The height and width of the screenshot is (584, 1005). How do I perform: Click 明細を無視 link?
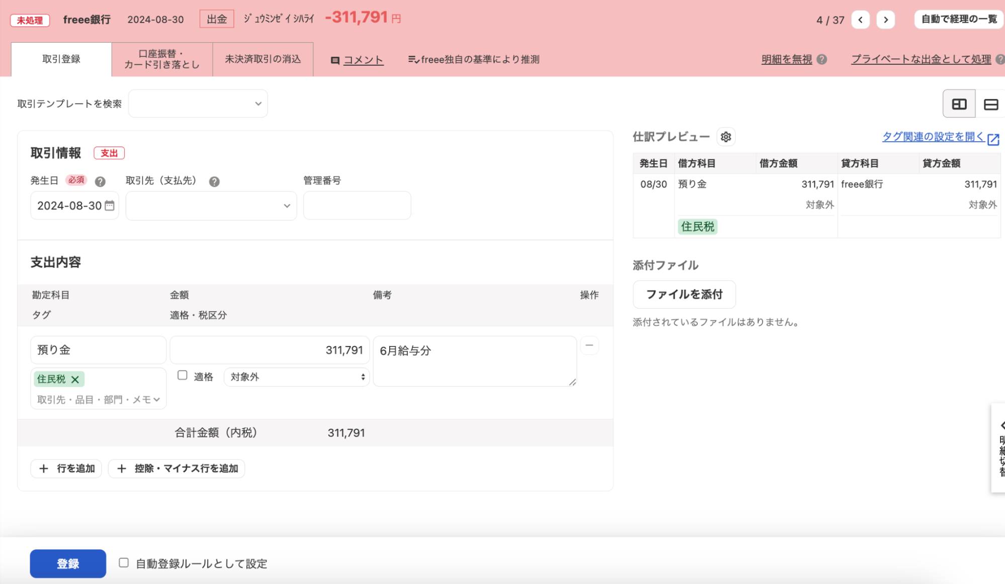click(x=786, y=59)
